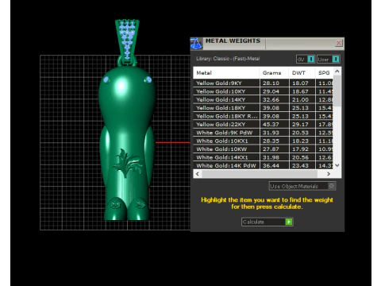This screenshot has width=381, height=286.
Task: Click the 17.92 DWT value
Action: 300,149
